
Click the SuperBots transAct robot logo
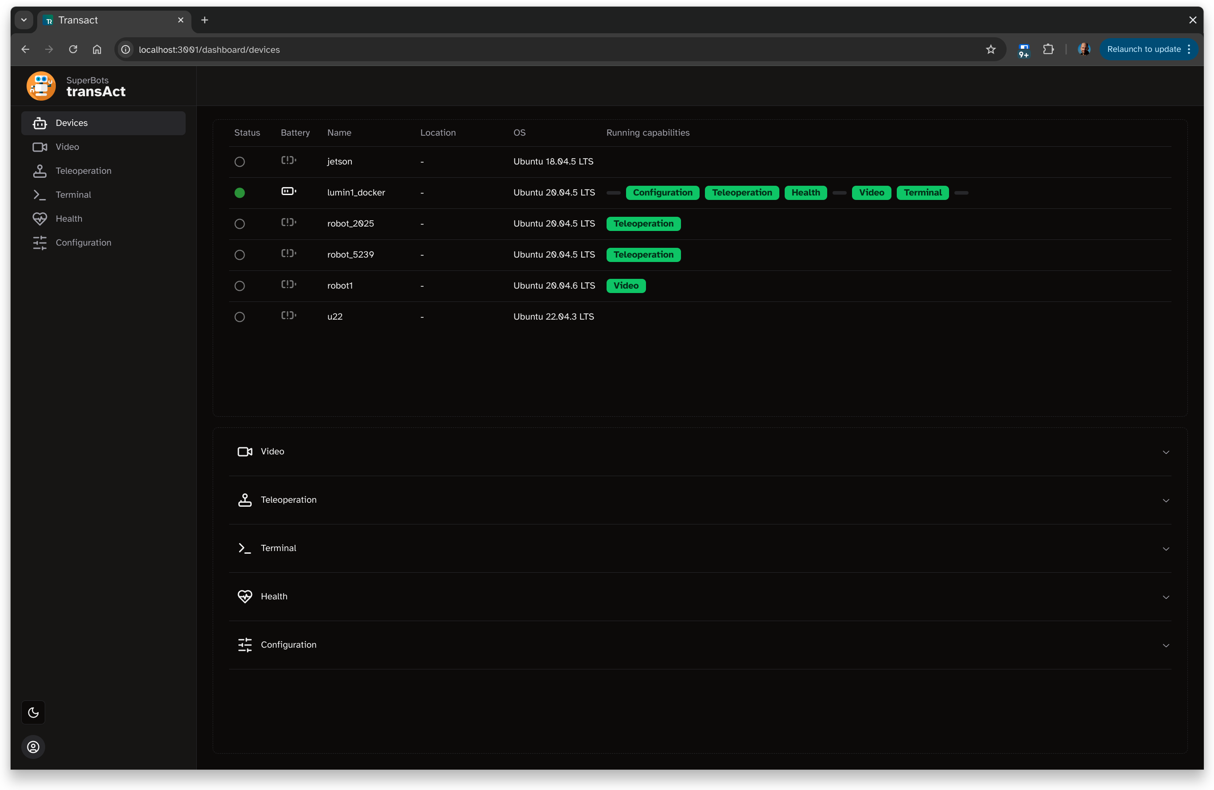pyautogui.click(x=41, y=86)
